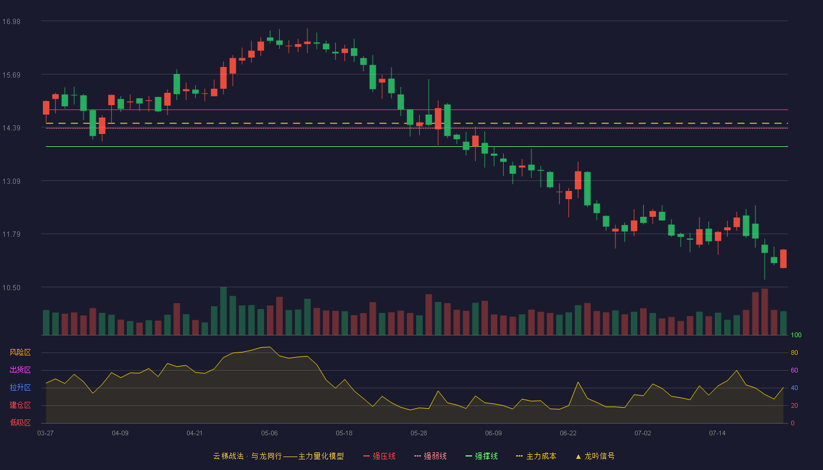Select the 出货区 zone label
Viewport: 823px width, 470px height.
20,370
